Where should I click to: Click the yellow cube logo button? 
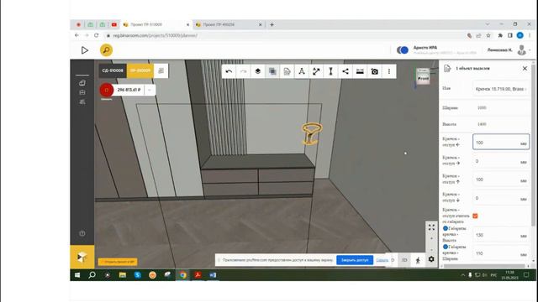82,257
